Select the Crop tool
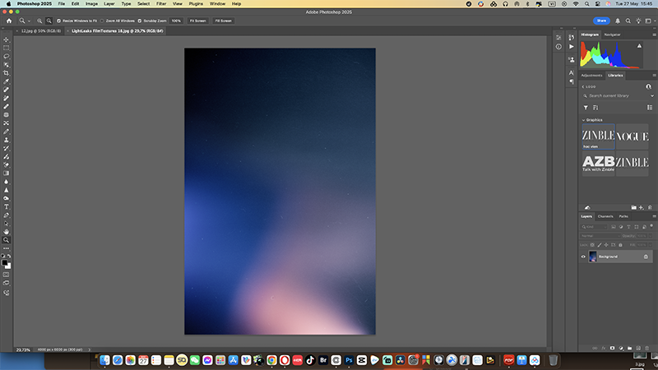The image size is (658, 370). (x=6, y=72)
